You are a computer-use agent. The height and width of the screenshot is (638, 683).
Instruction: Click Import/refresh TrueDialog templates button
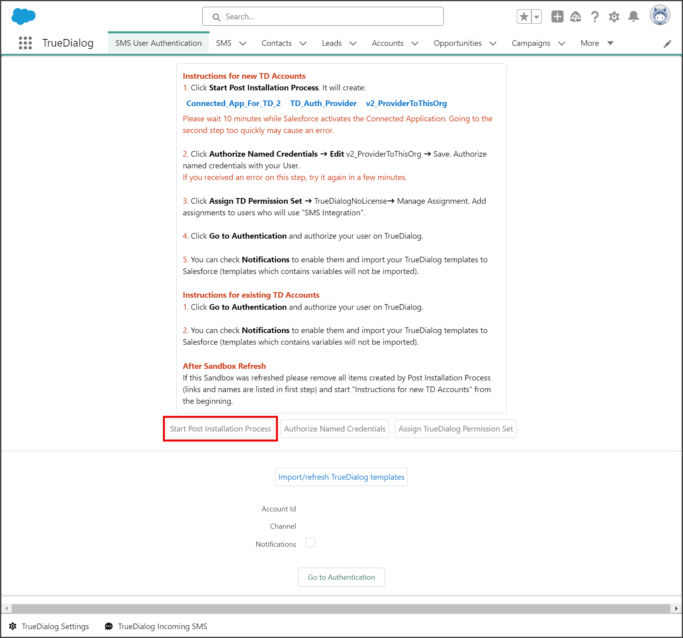pyautogui.click(x=341, y=477)
